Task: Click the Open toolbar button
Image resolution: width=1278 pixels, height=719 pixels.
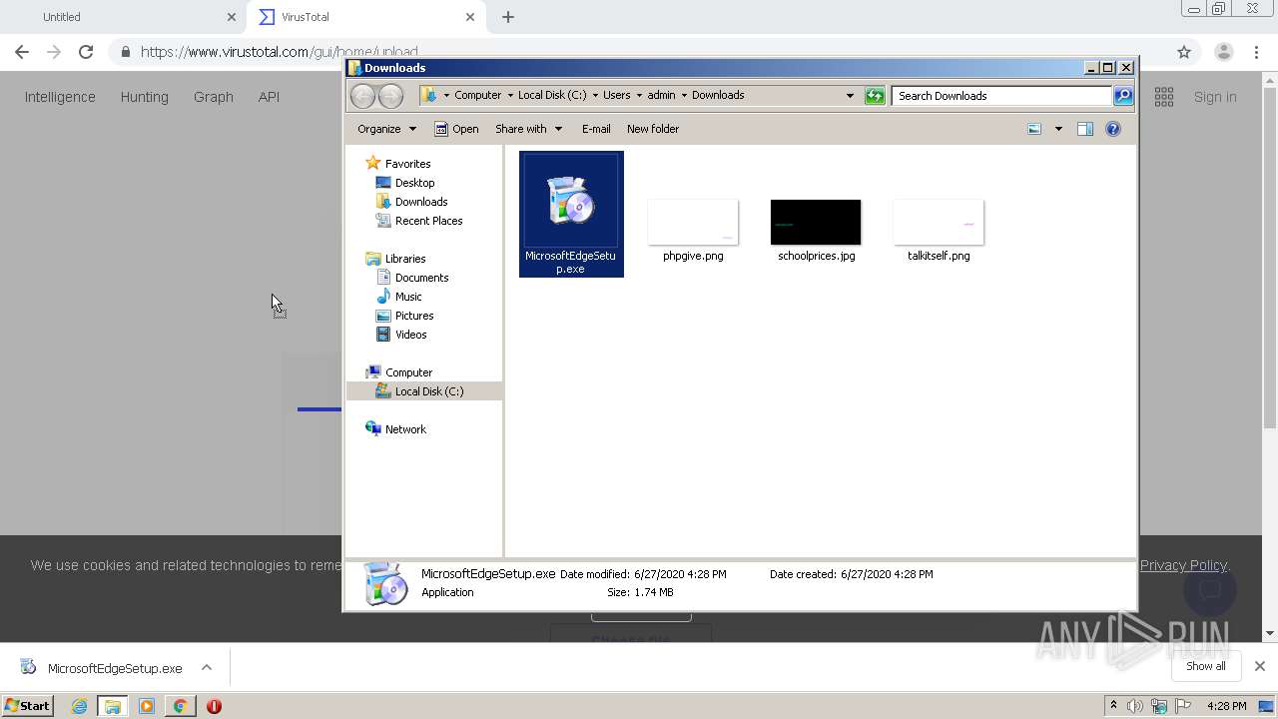Action: (x=457, y=129)
